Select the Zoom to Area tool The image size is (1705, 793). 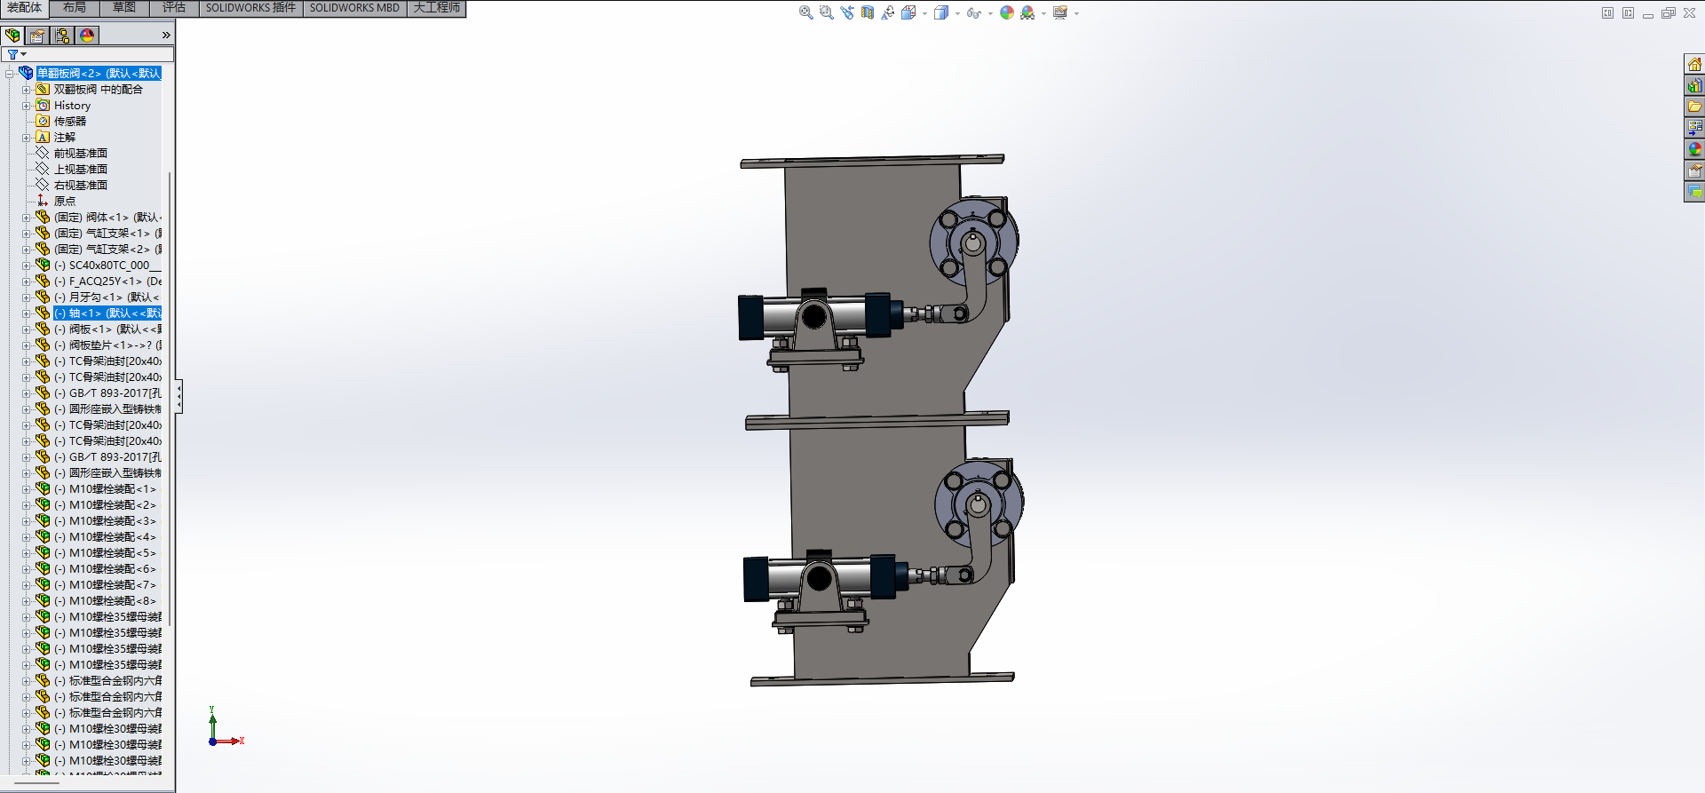(x=826, y=12)
